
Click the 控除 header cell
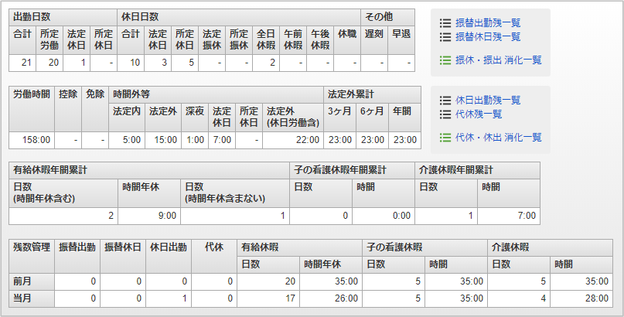click(x=67, y=109)
